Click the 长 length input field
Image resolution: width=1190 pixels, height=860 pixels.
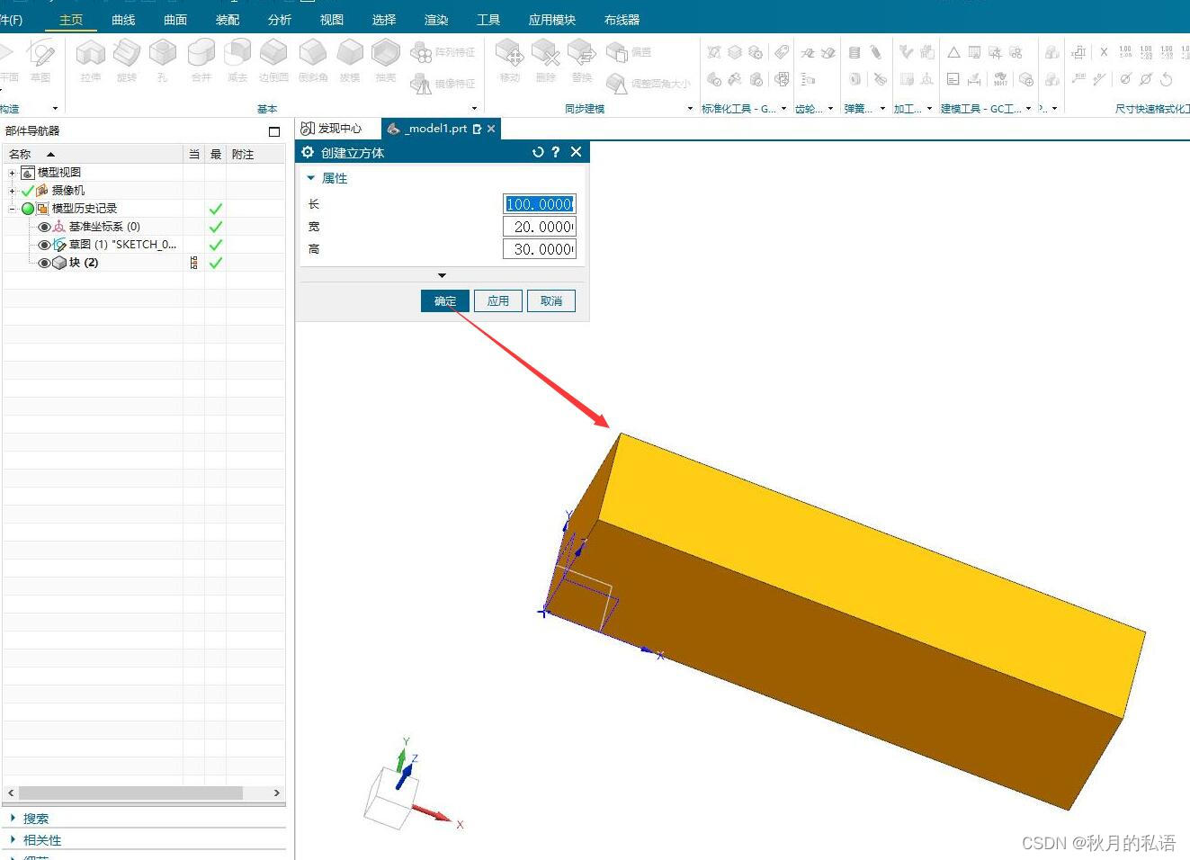(540, 204)
